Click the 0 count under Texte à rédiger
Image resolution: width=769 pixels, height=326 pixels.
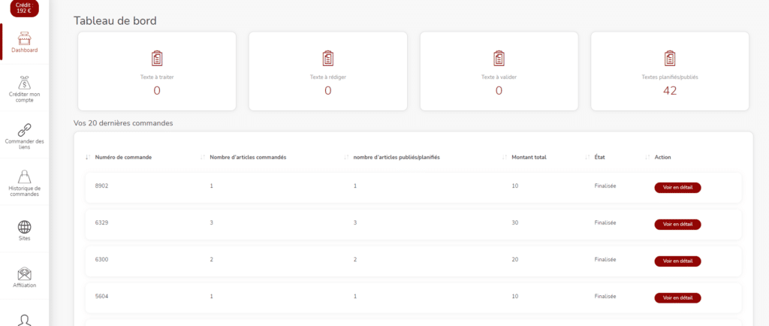coord(327,91)
